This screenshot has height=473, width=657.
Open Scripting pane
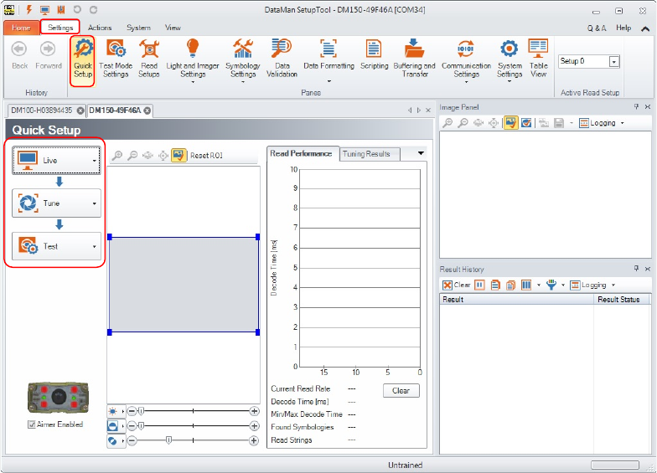click(x=374, y=58)
